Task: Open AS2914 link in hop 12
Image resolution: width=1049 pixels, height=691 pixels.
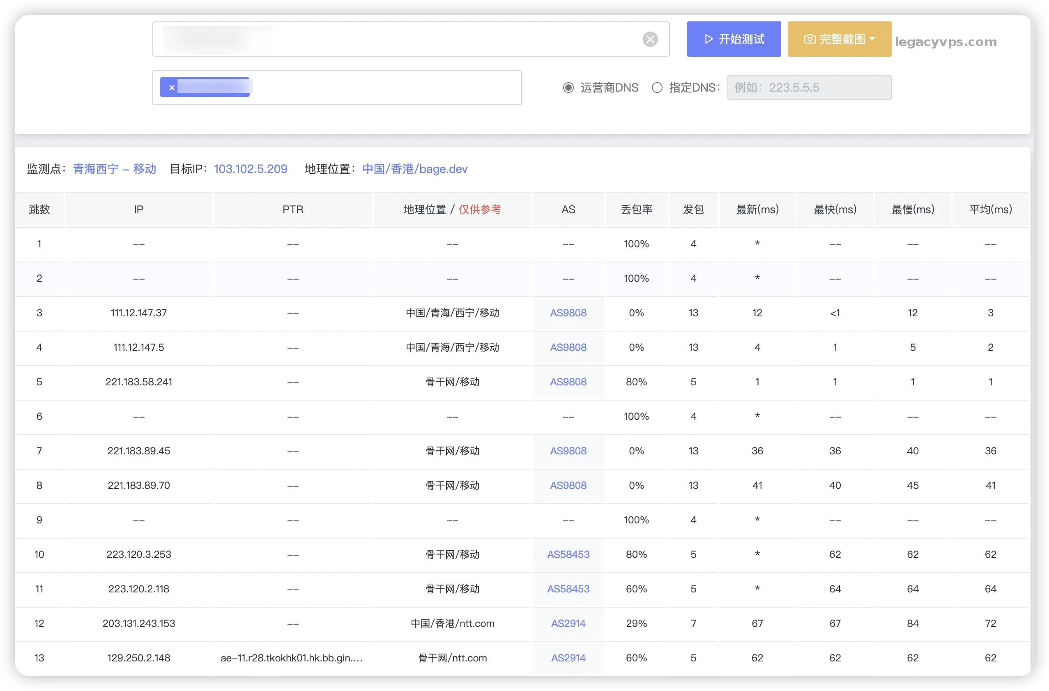Action: (568, 623)
